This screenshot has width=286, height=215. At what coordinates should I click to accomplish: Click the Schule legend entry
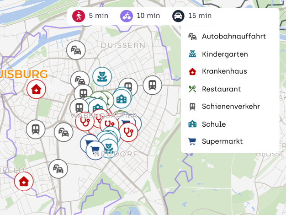[x=207, y=124]
